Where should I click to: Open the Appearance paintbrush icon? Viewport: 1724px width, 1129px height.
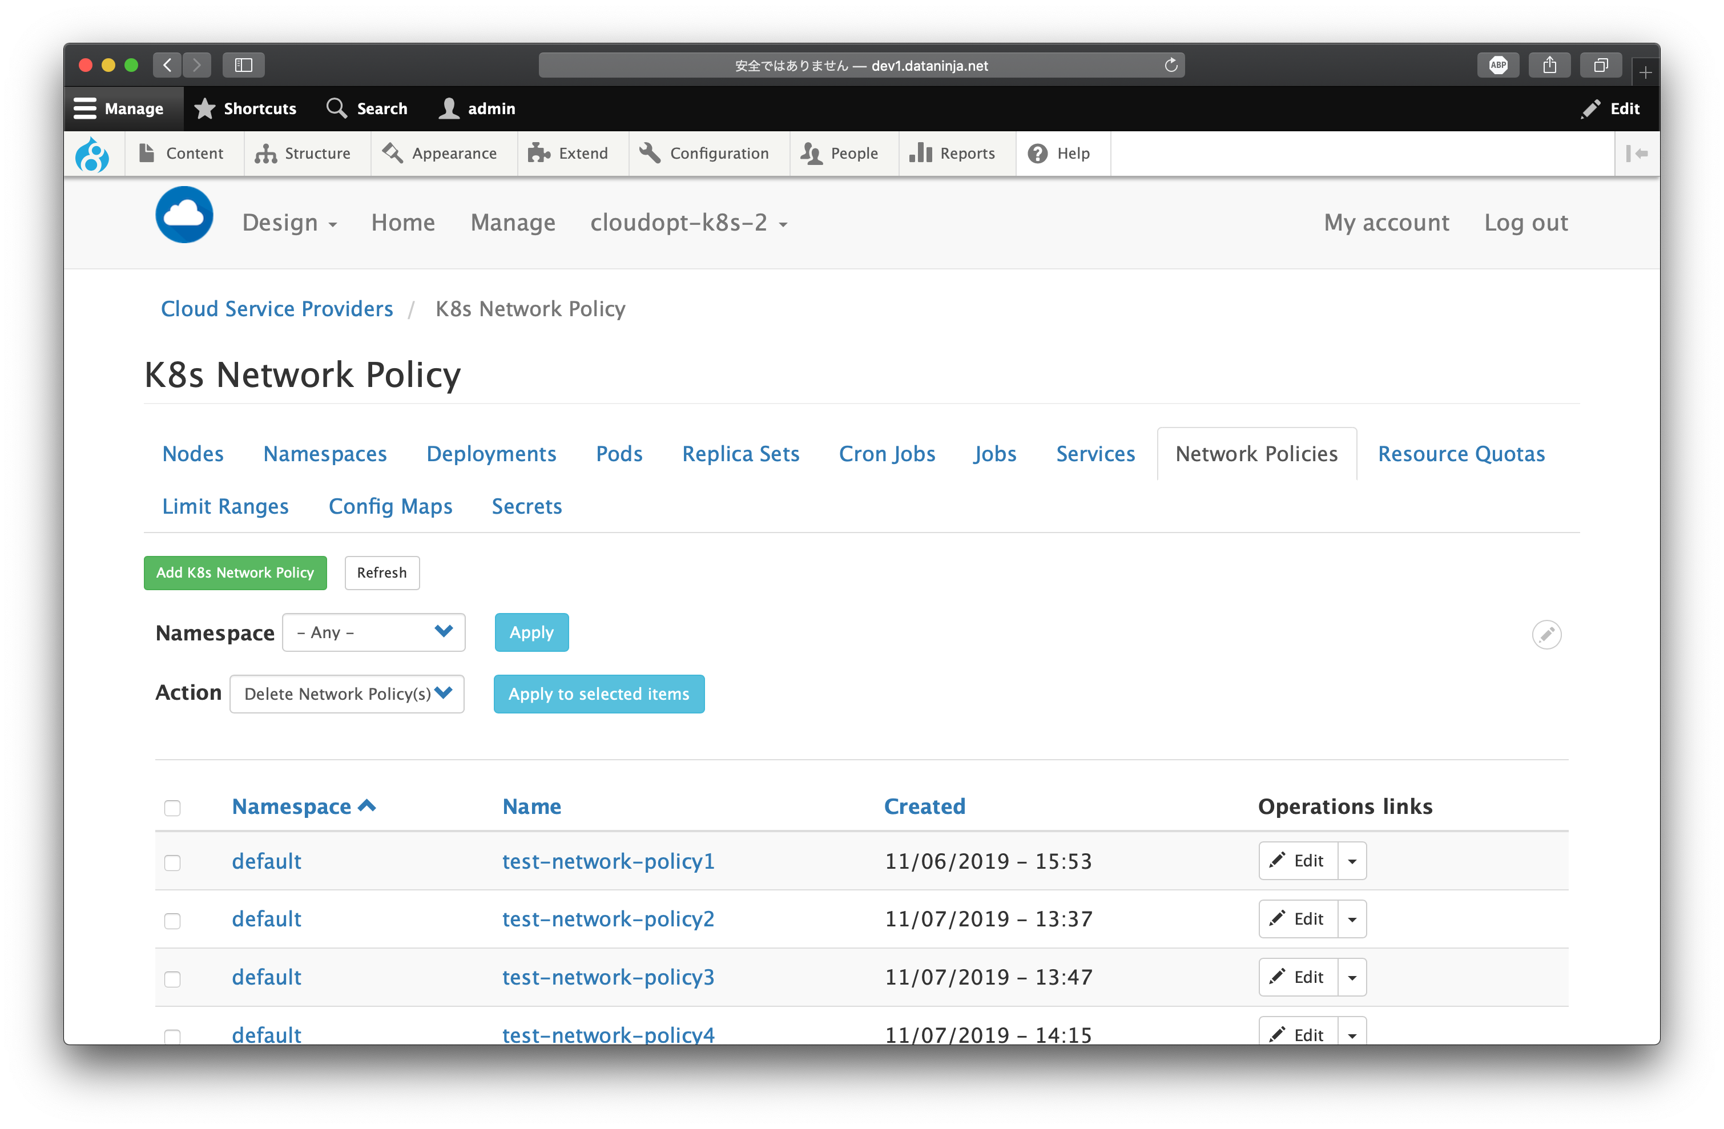coord(393,153)
